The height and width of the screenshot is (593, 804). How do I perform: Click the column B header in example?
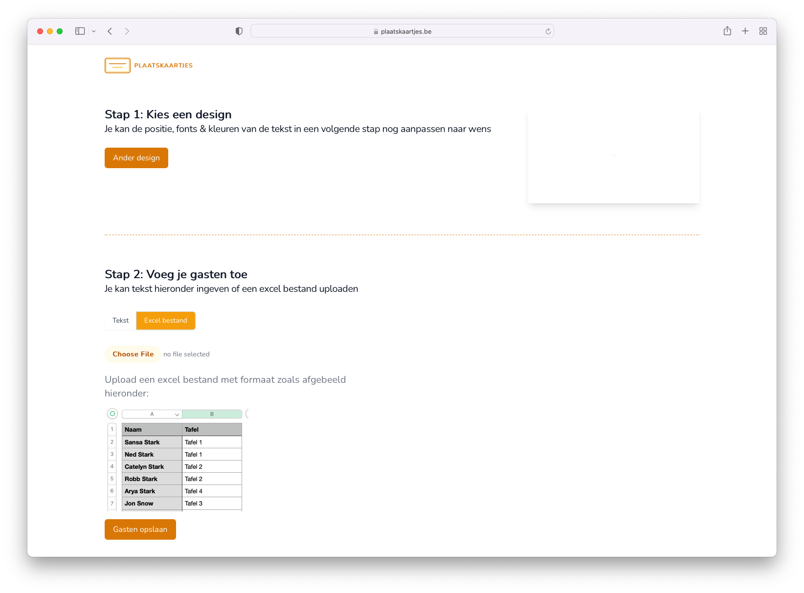(212, 414)
